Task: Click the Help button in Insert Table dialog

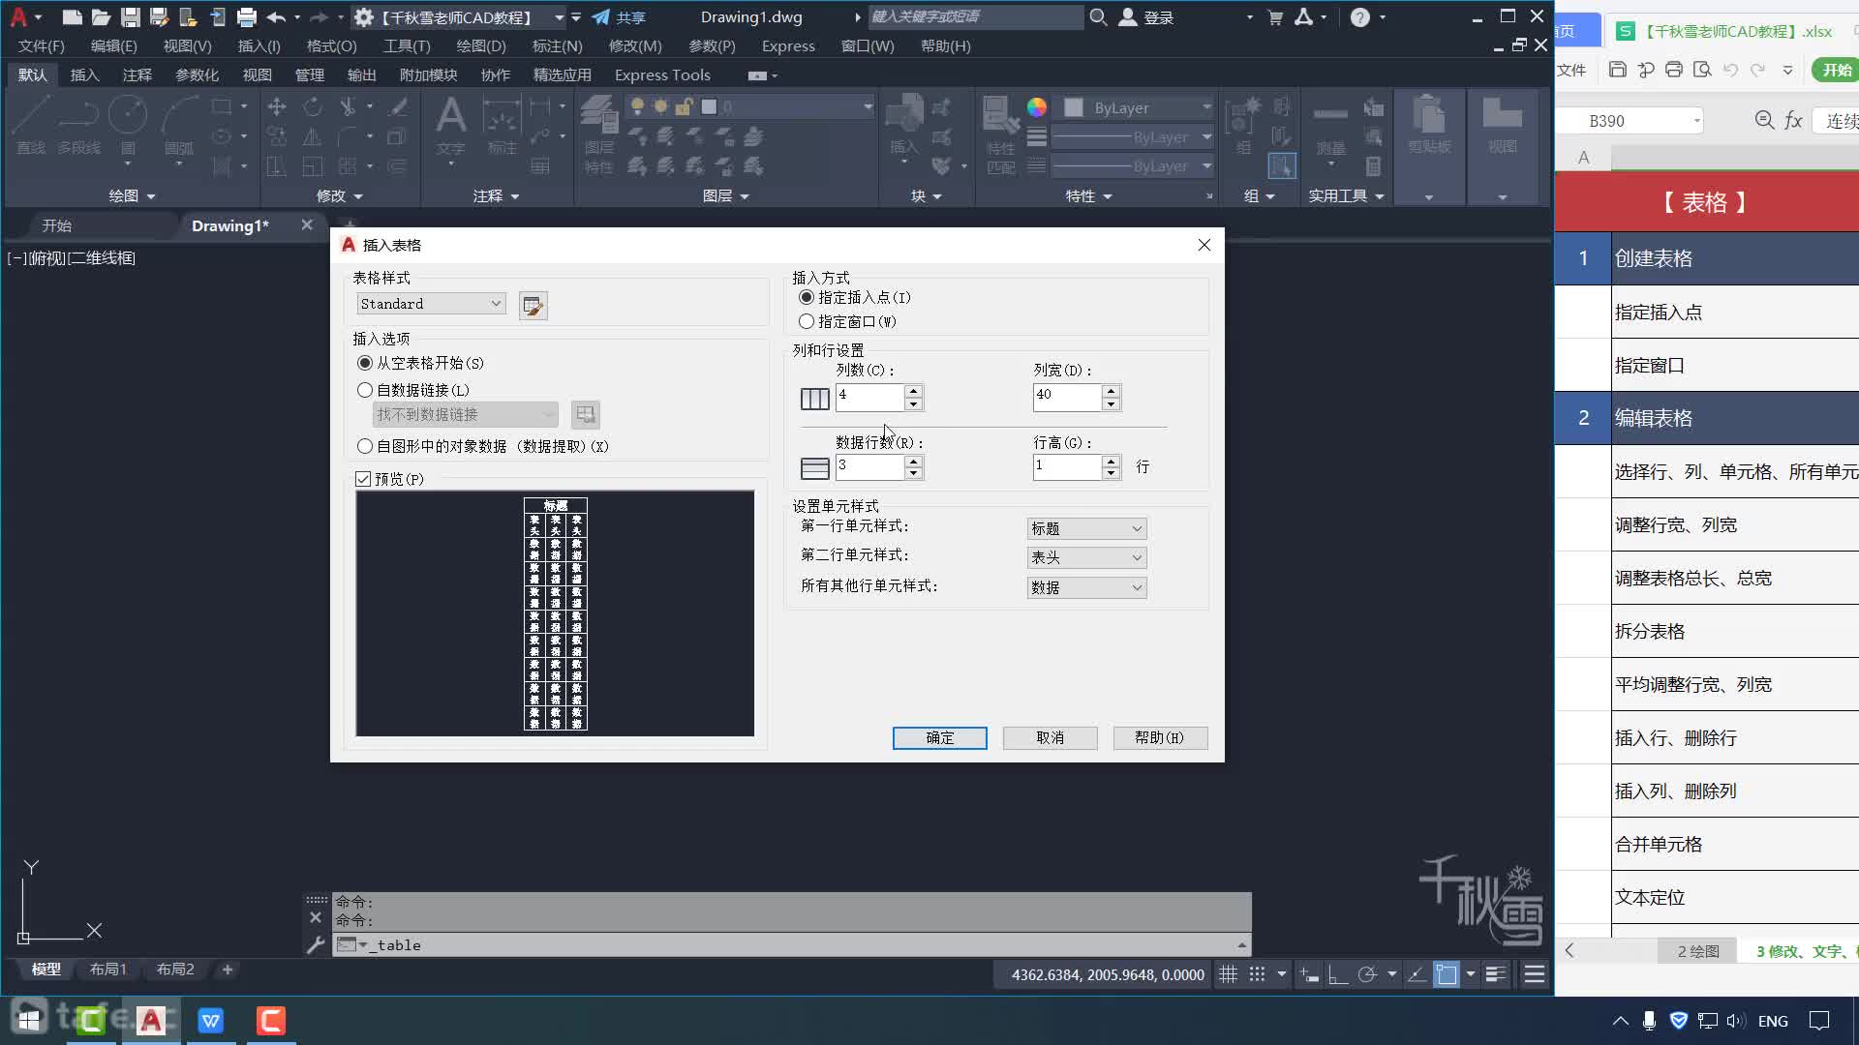Action: [1160, 737]
